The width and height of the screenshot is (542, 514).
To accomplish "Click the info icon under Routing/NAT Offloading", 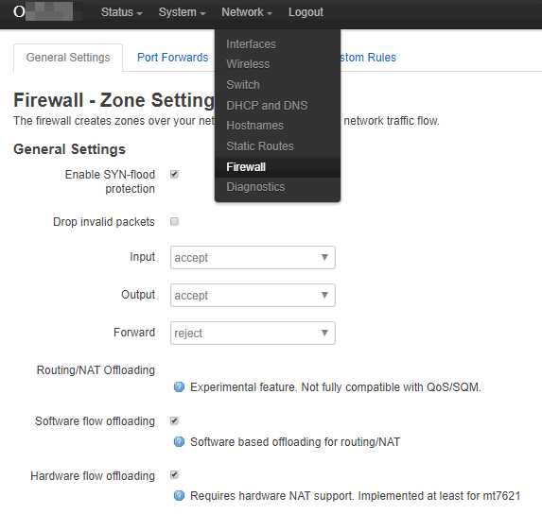I will pyautogui.click(x=179, y=387).
